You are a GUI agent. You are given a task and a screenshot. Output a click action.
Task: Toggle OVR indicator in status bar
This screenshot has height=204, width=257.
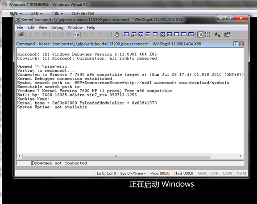tap(214, 173)
